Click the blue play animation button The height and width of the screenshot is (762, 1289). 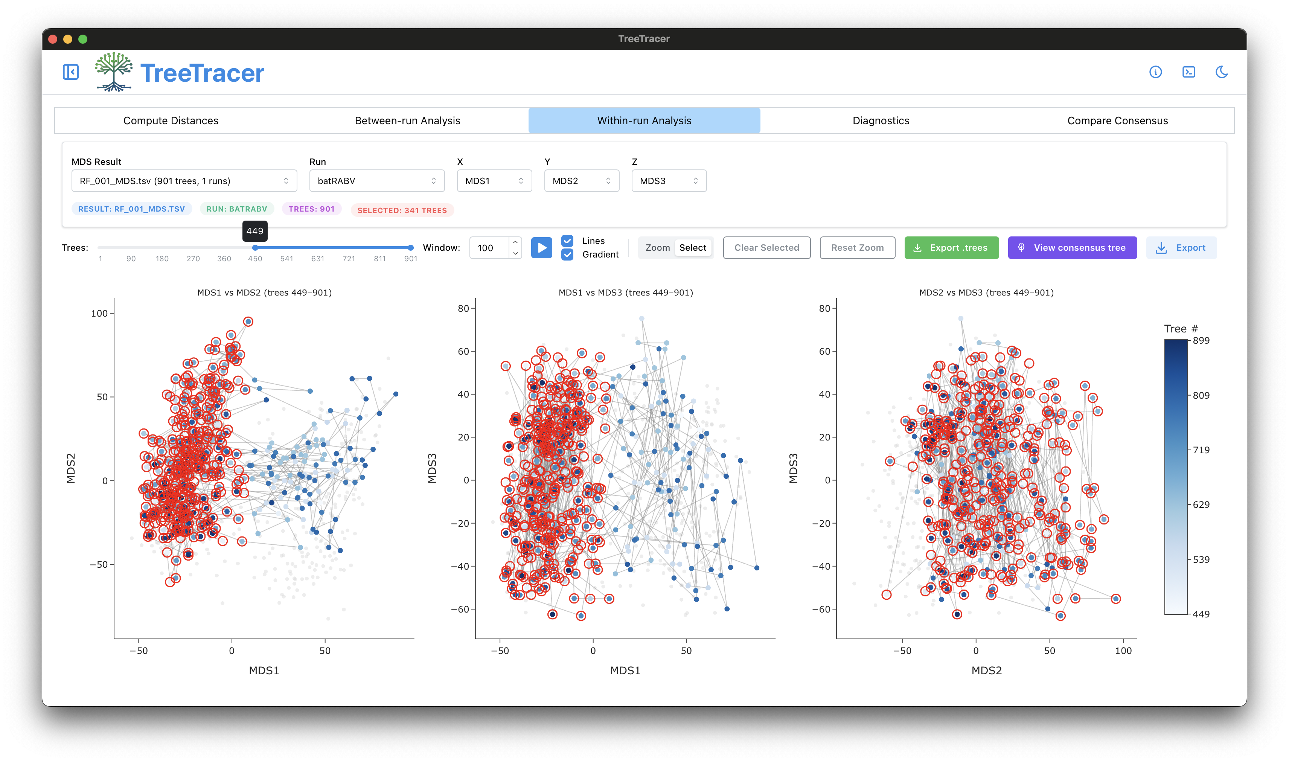542,248
